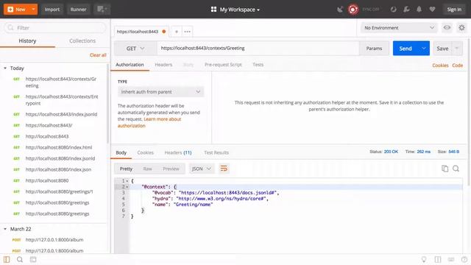The image size is (471, 265).
Task: Click the New button
Action: (17, 10)
